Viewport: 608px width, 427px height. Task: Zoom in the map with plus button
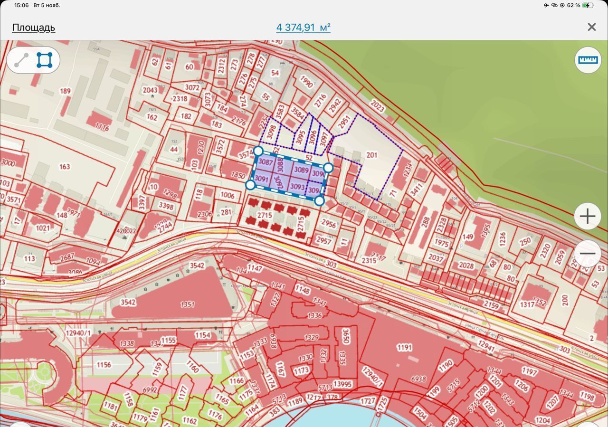click(588, 217)
